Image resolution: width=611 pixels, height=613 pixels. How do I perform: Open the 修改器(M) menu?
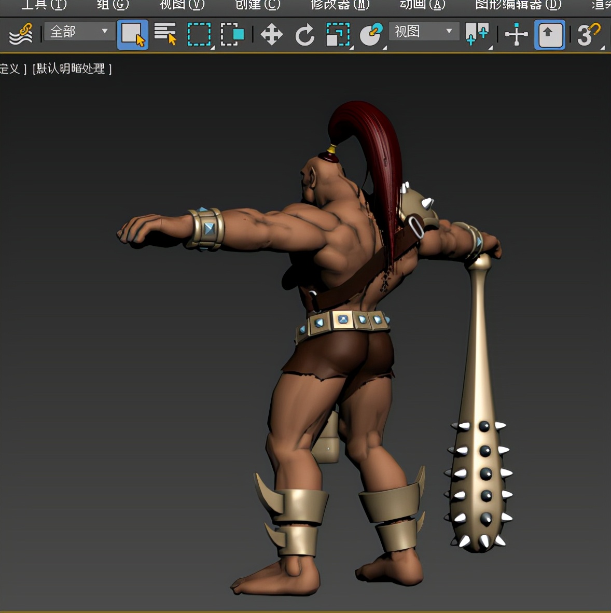[340, 5]
